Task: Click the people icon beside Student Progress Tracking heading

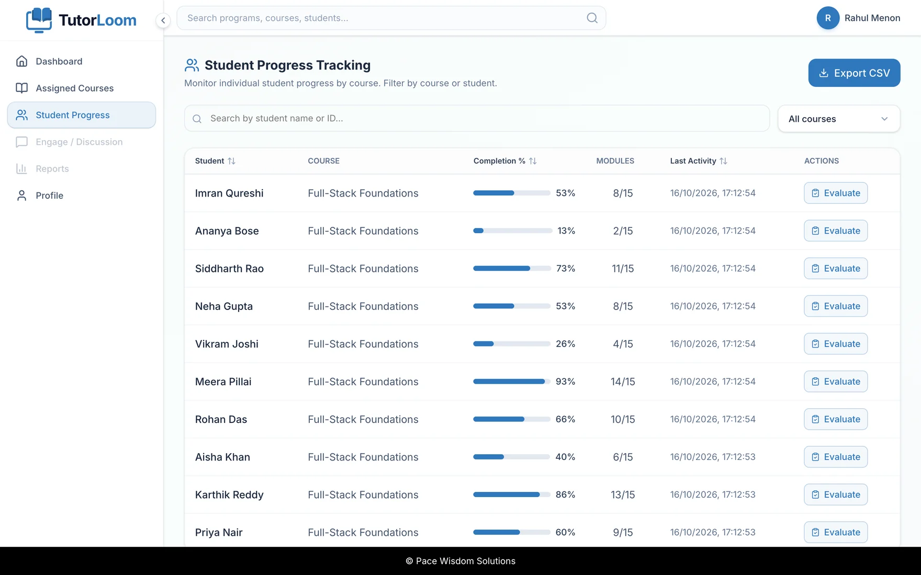Action: pos(192,65)
